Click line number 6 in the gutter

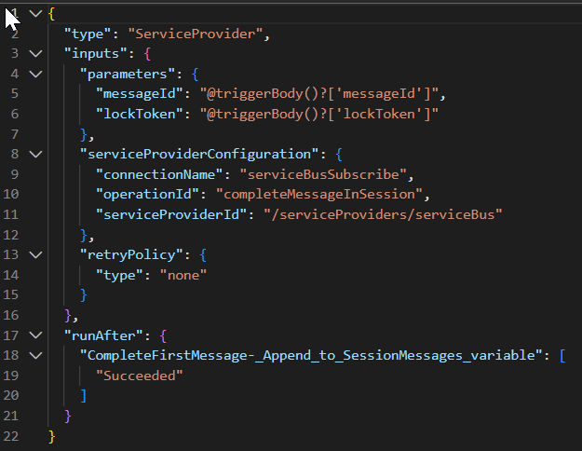(15, 114)
